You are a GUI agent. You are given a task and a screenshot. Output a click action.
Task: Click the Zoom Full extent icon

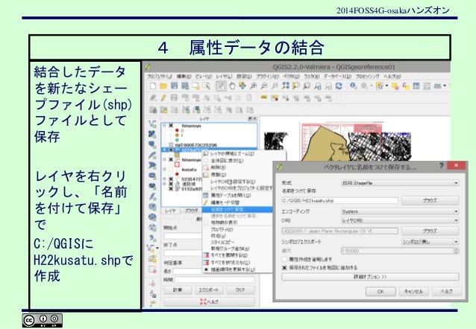click(x=285, y=86)
